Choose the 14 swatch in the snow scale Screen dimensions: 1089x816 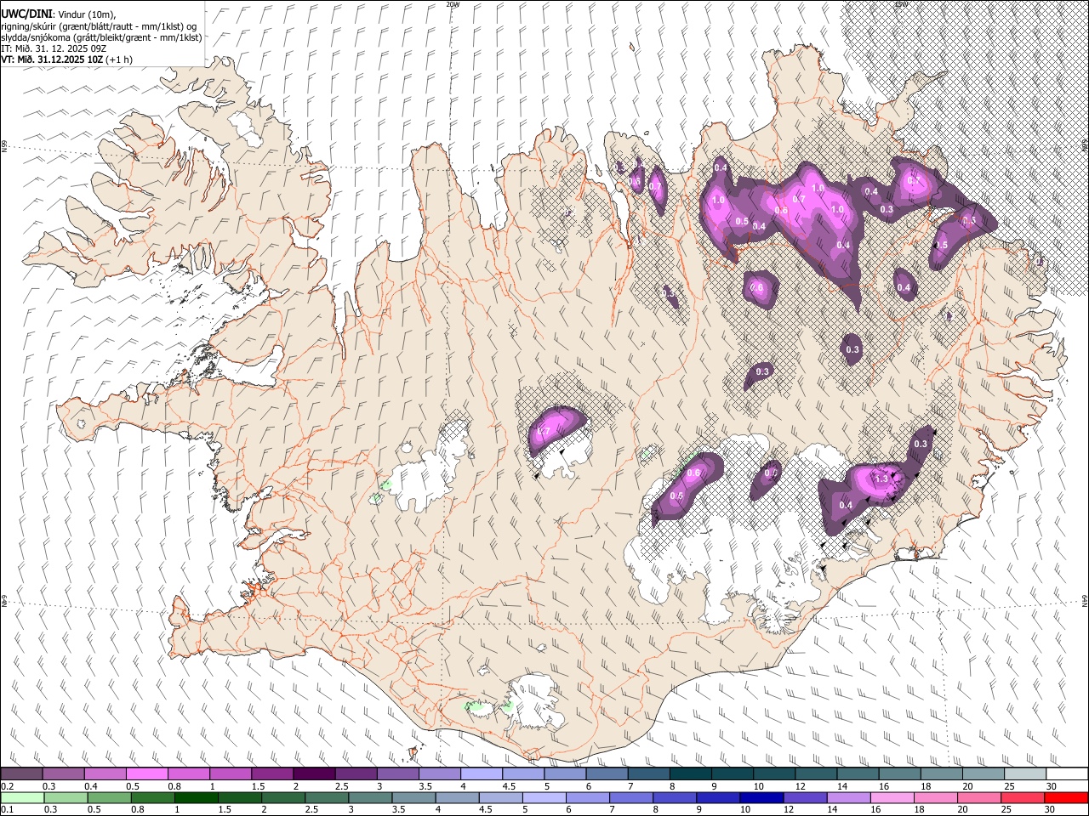[857, 774]
